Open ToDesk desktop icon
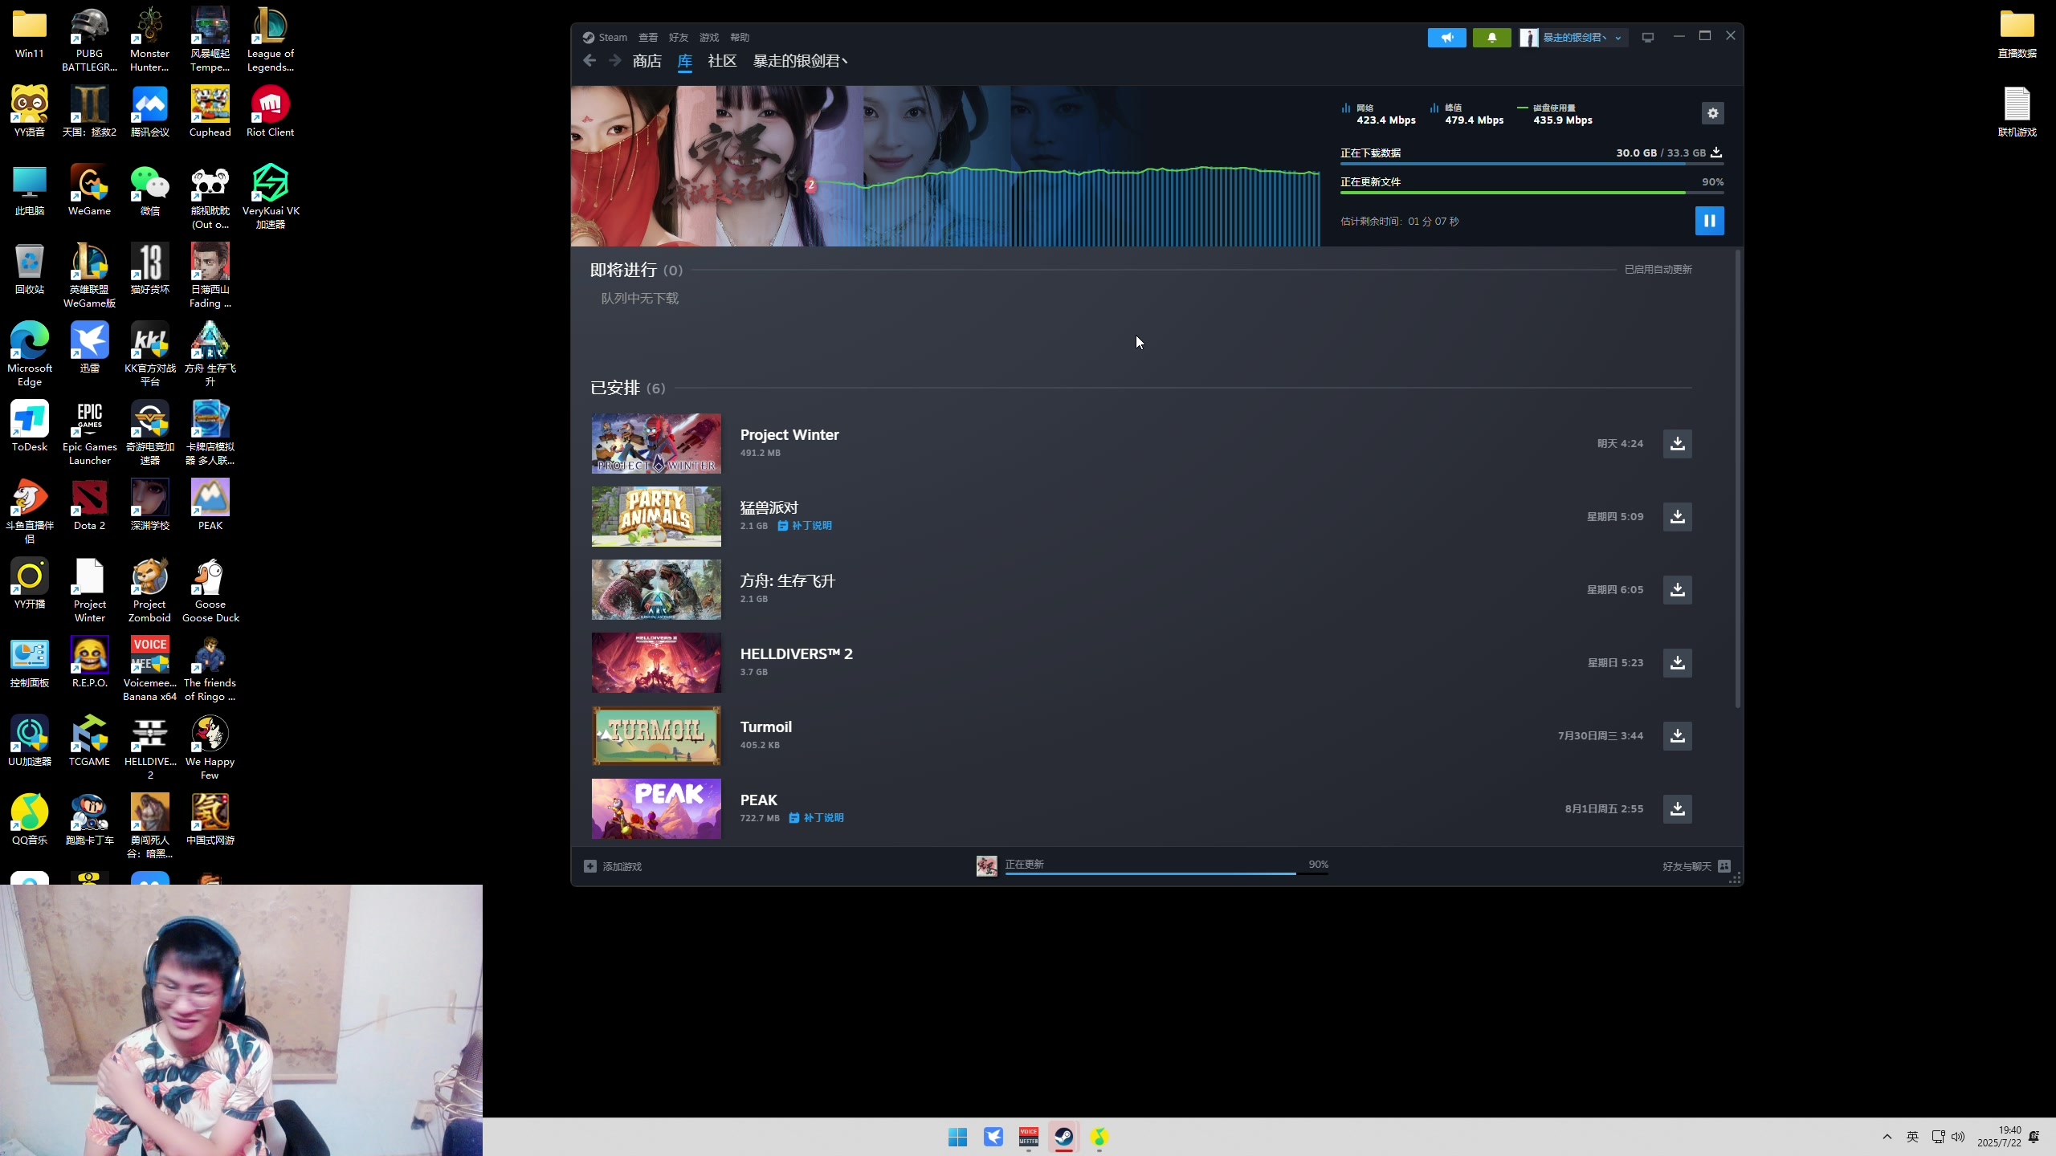The height and width of the screenshot is (1156, 2056). 30,426
